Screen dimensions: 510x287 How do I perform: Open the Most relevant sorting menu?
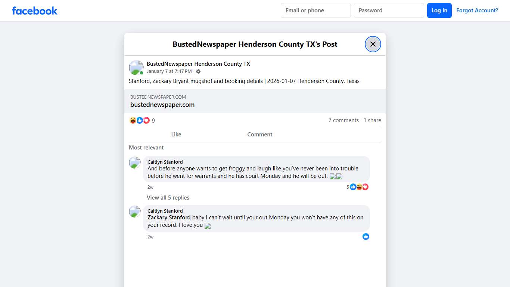146,147
